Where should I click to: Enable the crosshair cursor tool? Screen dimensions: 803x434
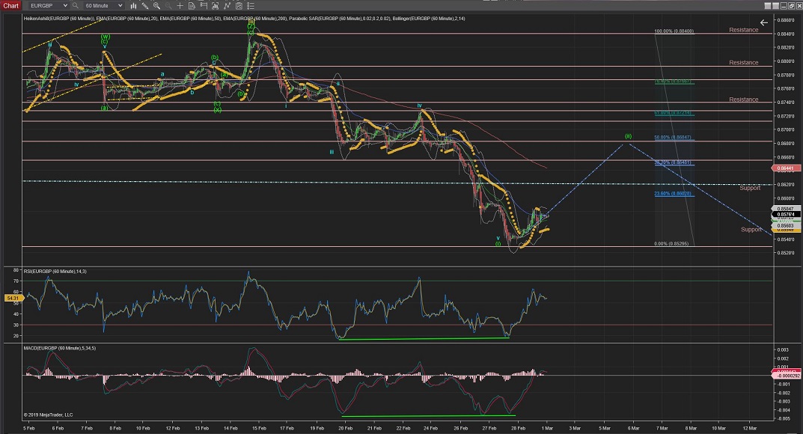point(180,6)
